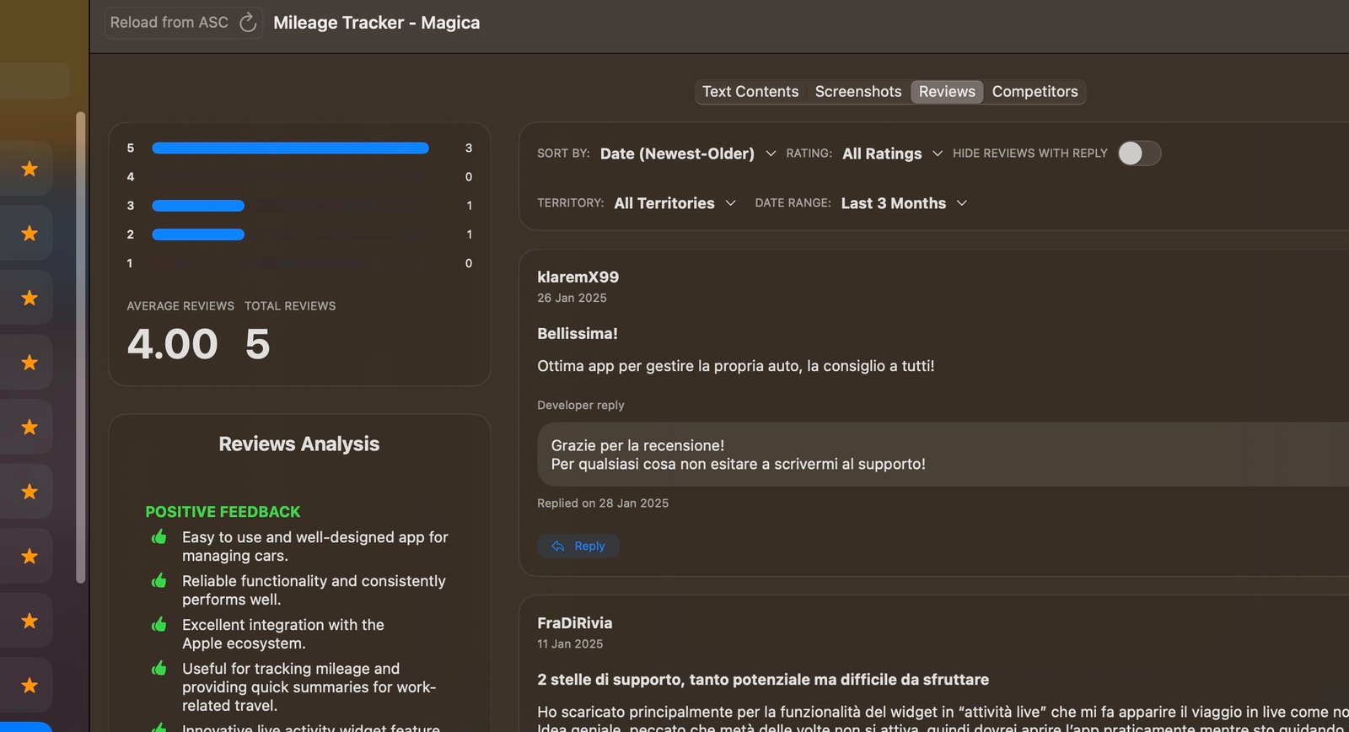Click feedback text "Excellent integration with the Apple ecosystem."

coord(283,634)
